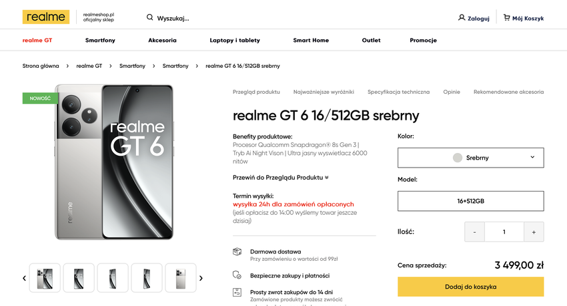The width and height of the screenshot is (567, 306).
Task: Show next product thumbnails
Action: click(x=201, y=278)
